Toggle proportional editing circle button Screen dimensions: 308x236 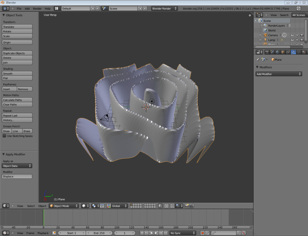[x=166, y=206]
